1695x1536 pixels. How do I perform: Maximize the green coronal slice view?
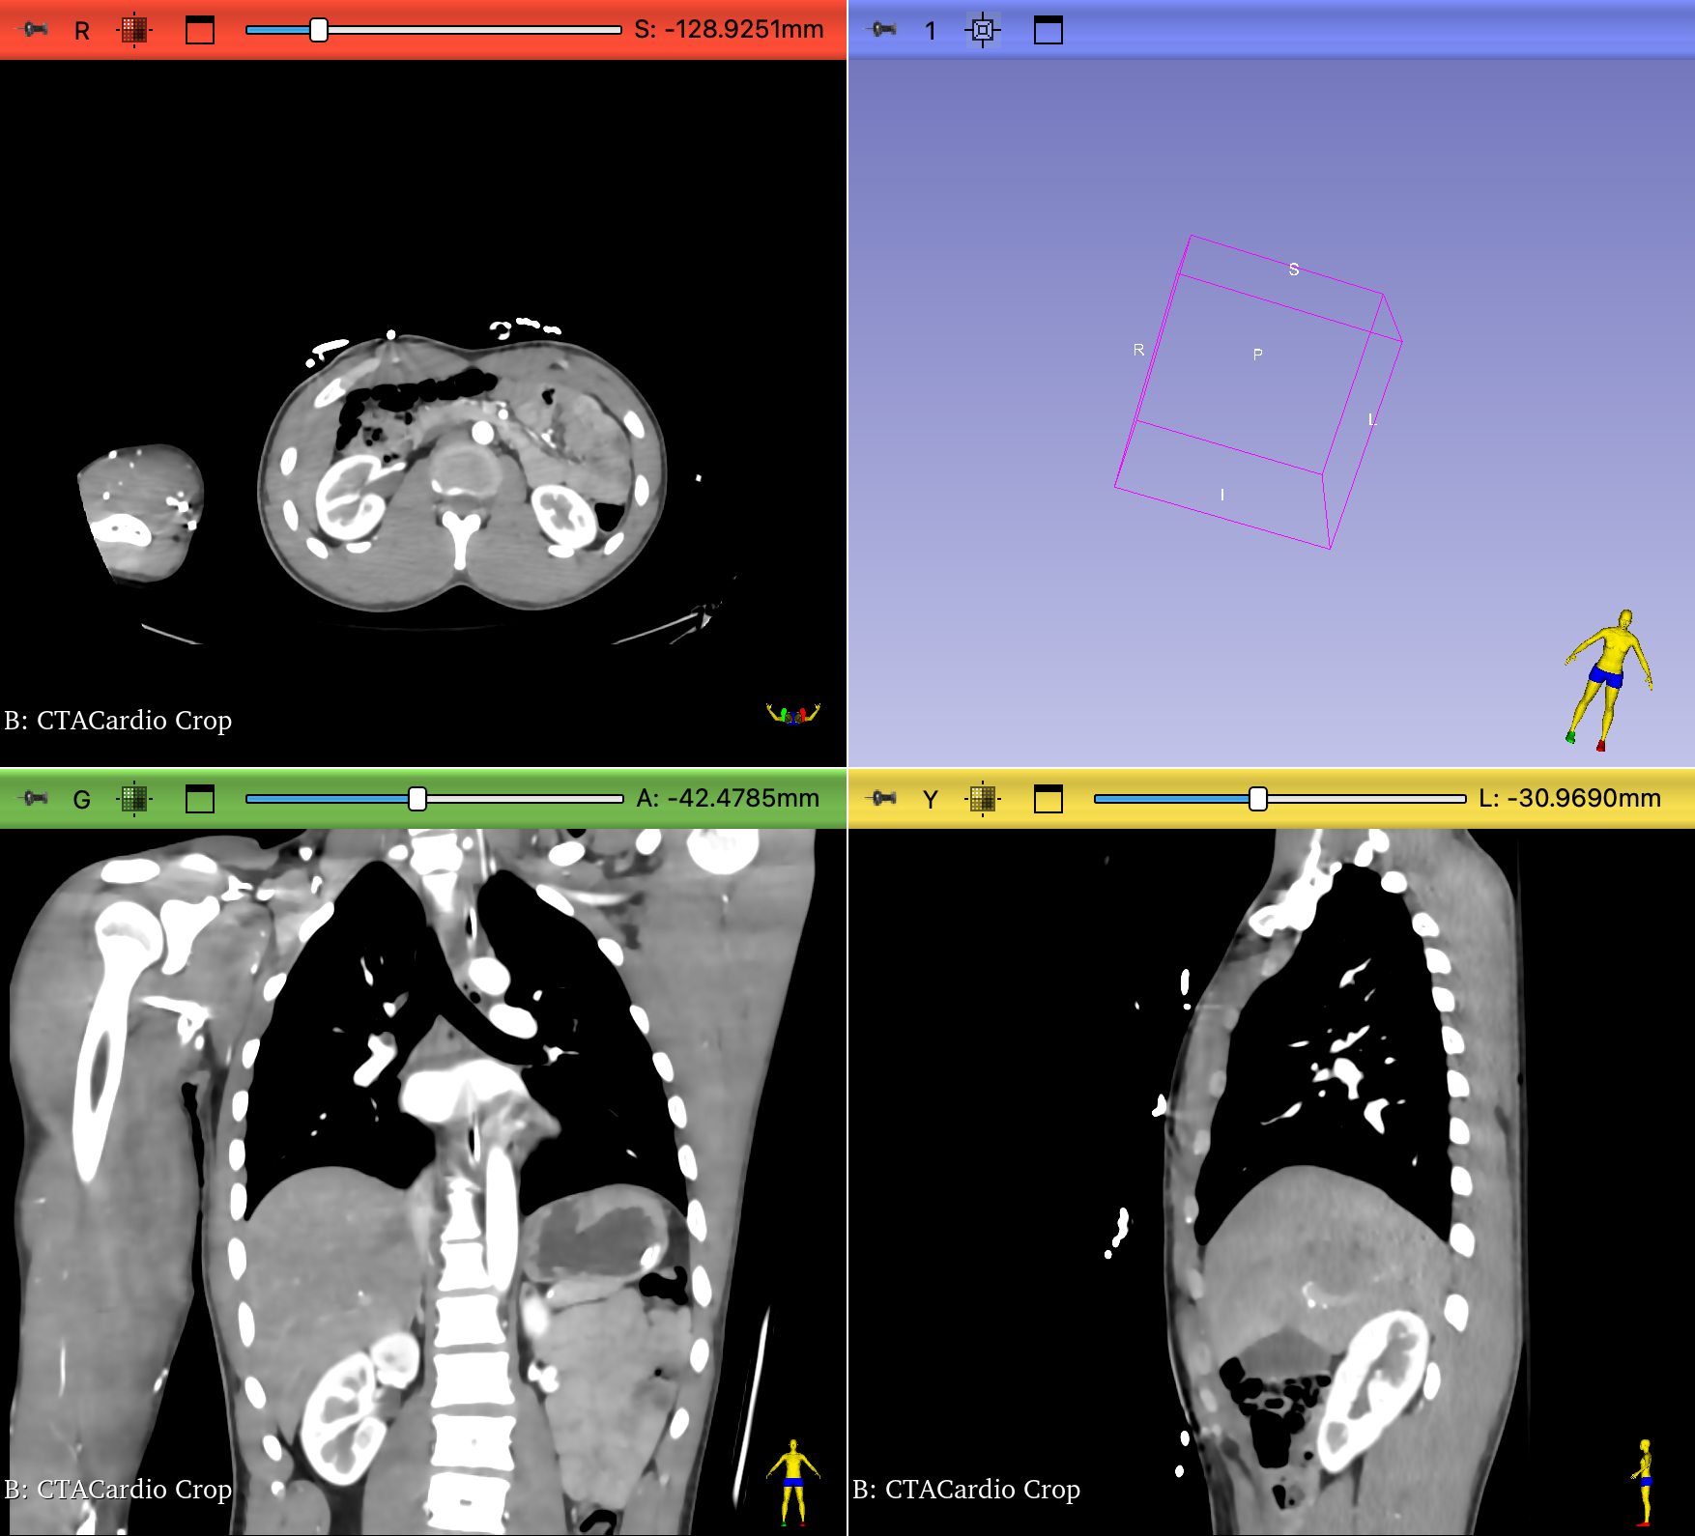(x=200, y=799)
